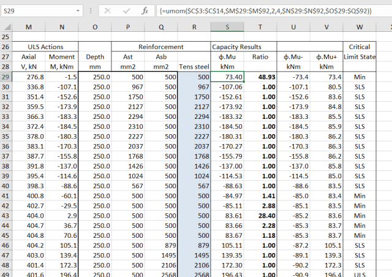Click inside the umom formula text
The width and height of the screenshot is (392, 277).
point(263,11)
